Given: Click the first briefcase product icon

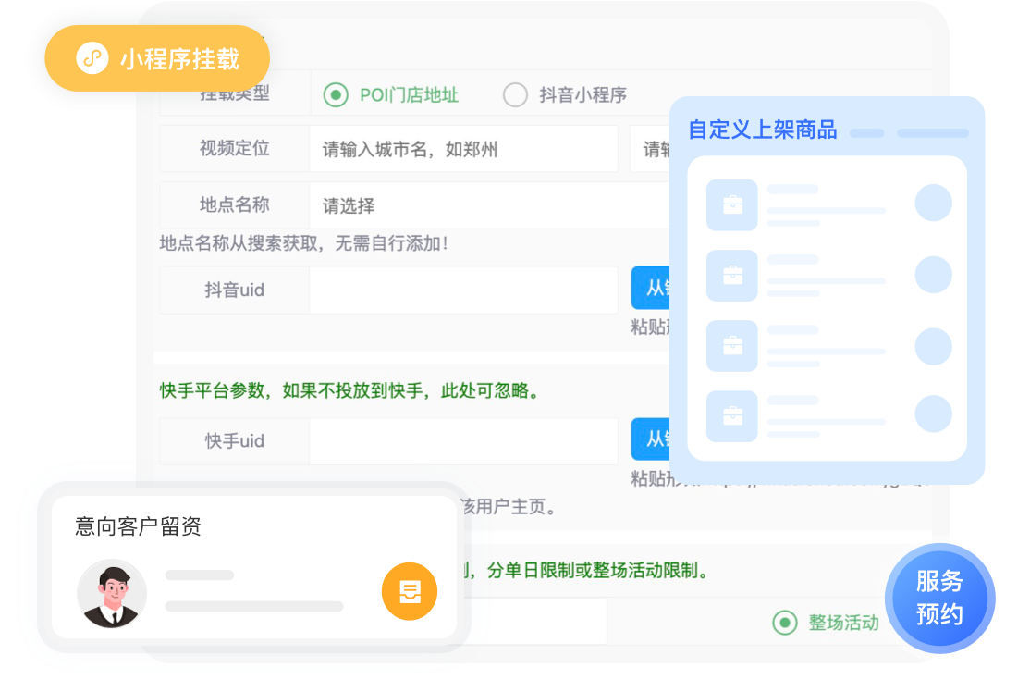Looking at the screenshot, I should [x=732, y=204].
